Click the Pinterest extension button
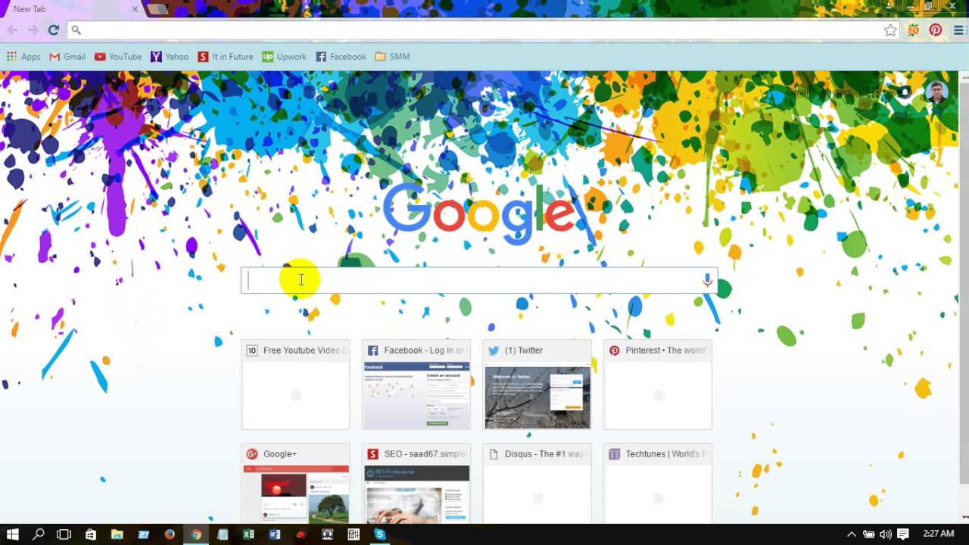 [936, 30]
